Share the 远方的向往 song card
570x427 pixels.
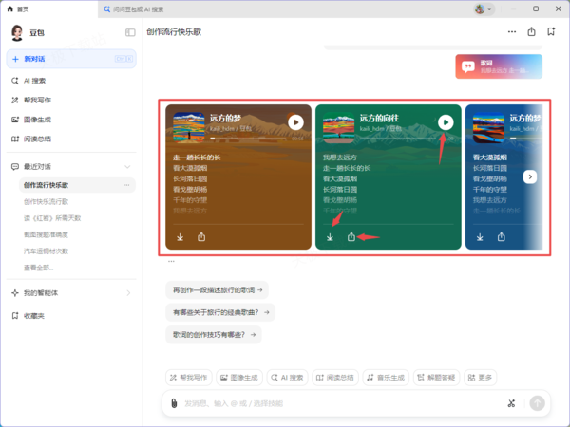pyautogui.click(x=351, y=237)
